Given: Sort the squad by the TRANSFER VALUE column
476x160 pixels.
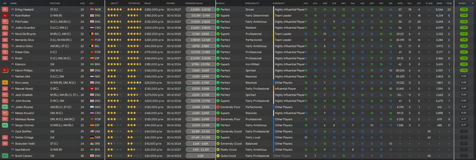Looking at the screenshot, I should [x=193, y=3].
